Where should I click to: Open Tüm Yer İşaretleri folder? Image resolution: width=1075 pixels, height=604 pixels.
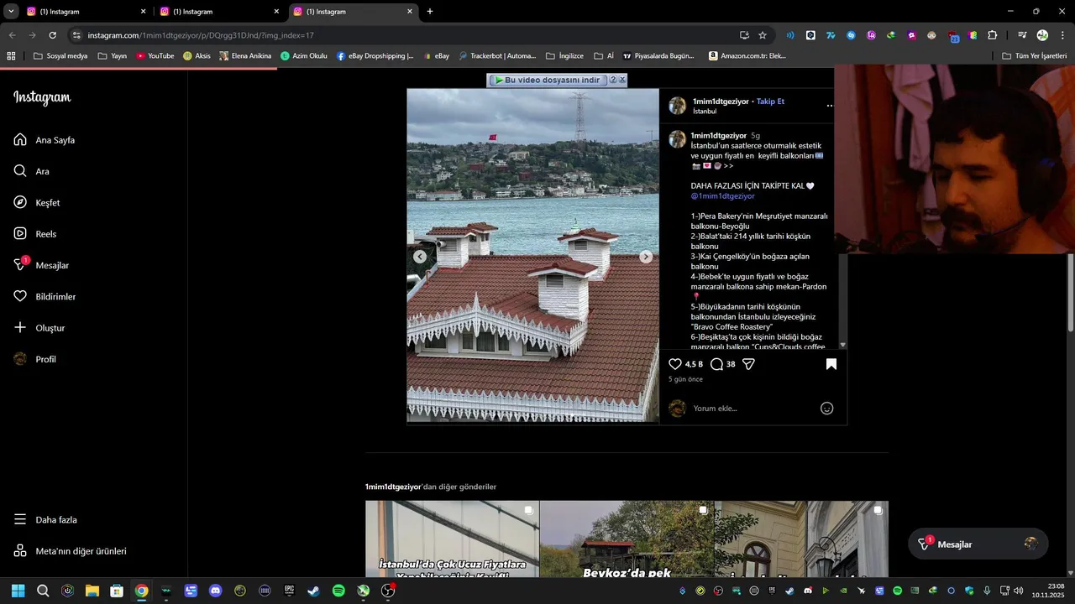click(1034, 56)
